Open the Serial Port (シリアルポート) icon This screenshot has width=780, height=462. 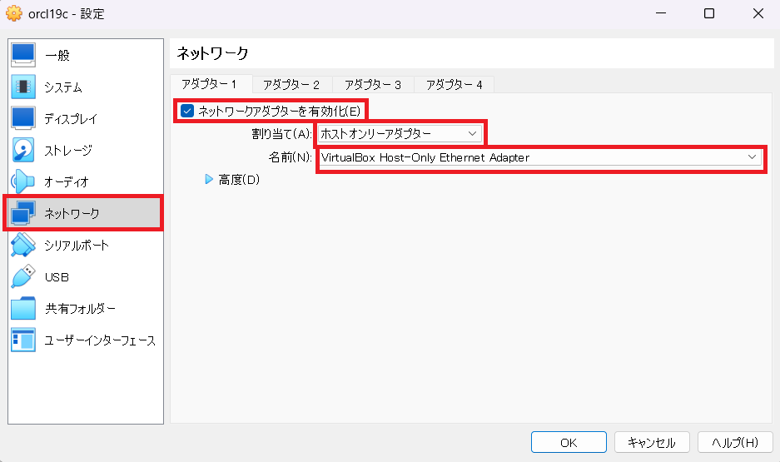(22, 246)
